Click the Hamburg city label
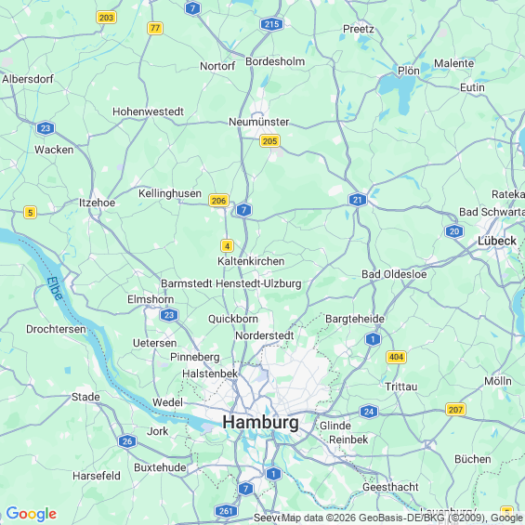Screen dimensions: 525x525 point(260,422)
